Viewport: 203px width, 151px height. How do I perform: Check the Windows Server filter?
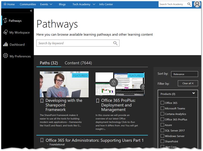coord(162,136)
